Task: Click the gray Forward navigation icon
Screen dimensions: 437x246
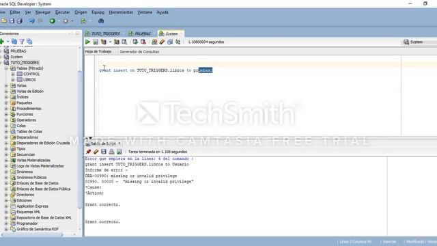Action: 66,21
